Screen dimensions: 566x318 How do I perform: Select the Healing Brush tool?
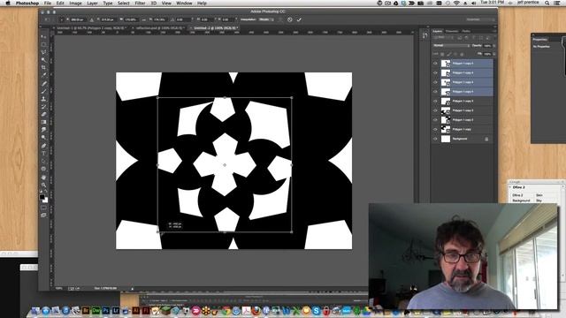coord(43,84)
